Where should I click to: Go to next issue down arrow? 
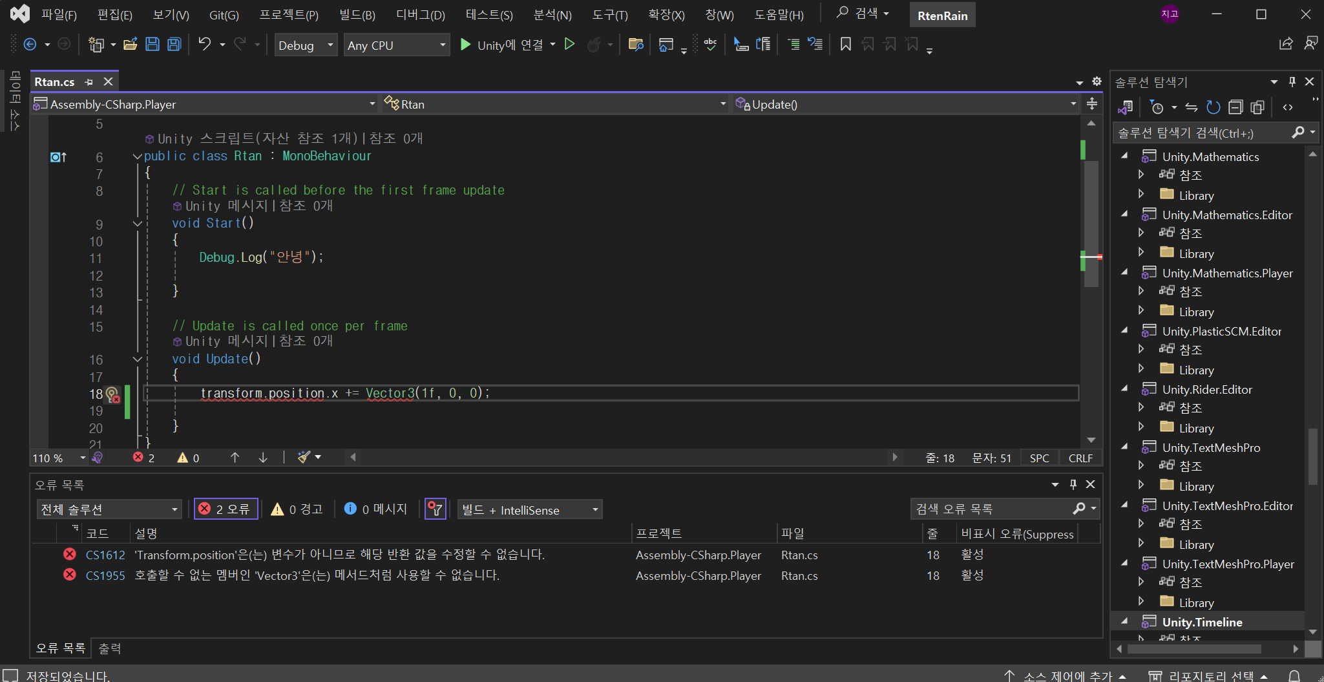[263, 458]
